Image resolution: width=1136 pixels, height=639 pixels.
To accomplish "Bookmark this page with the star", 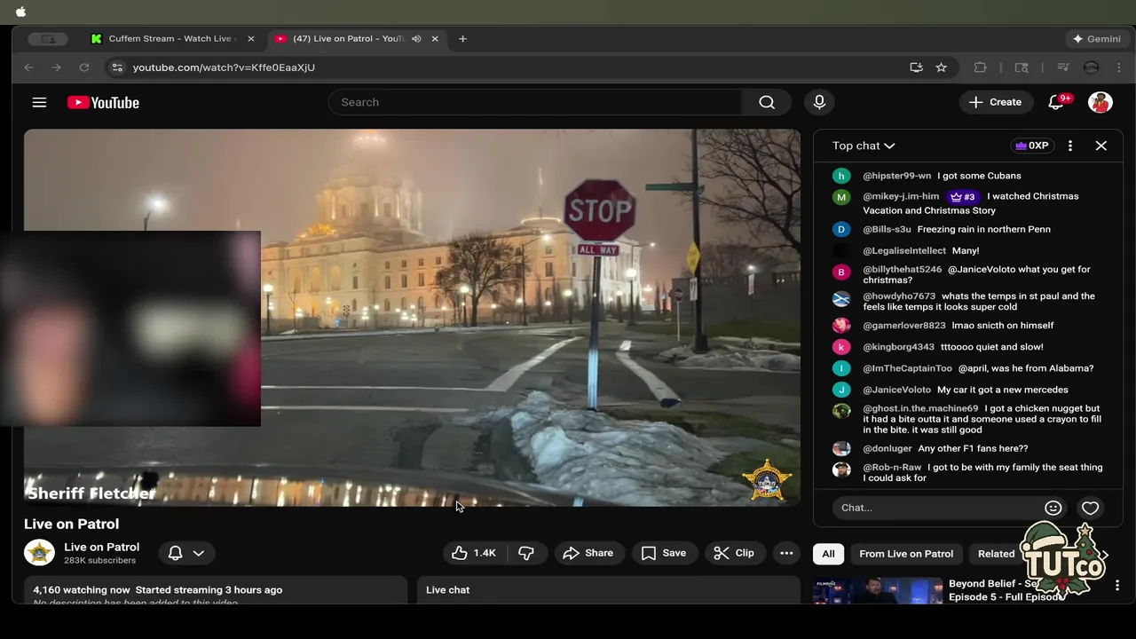I will pos(942,67).
